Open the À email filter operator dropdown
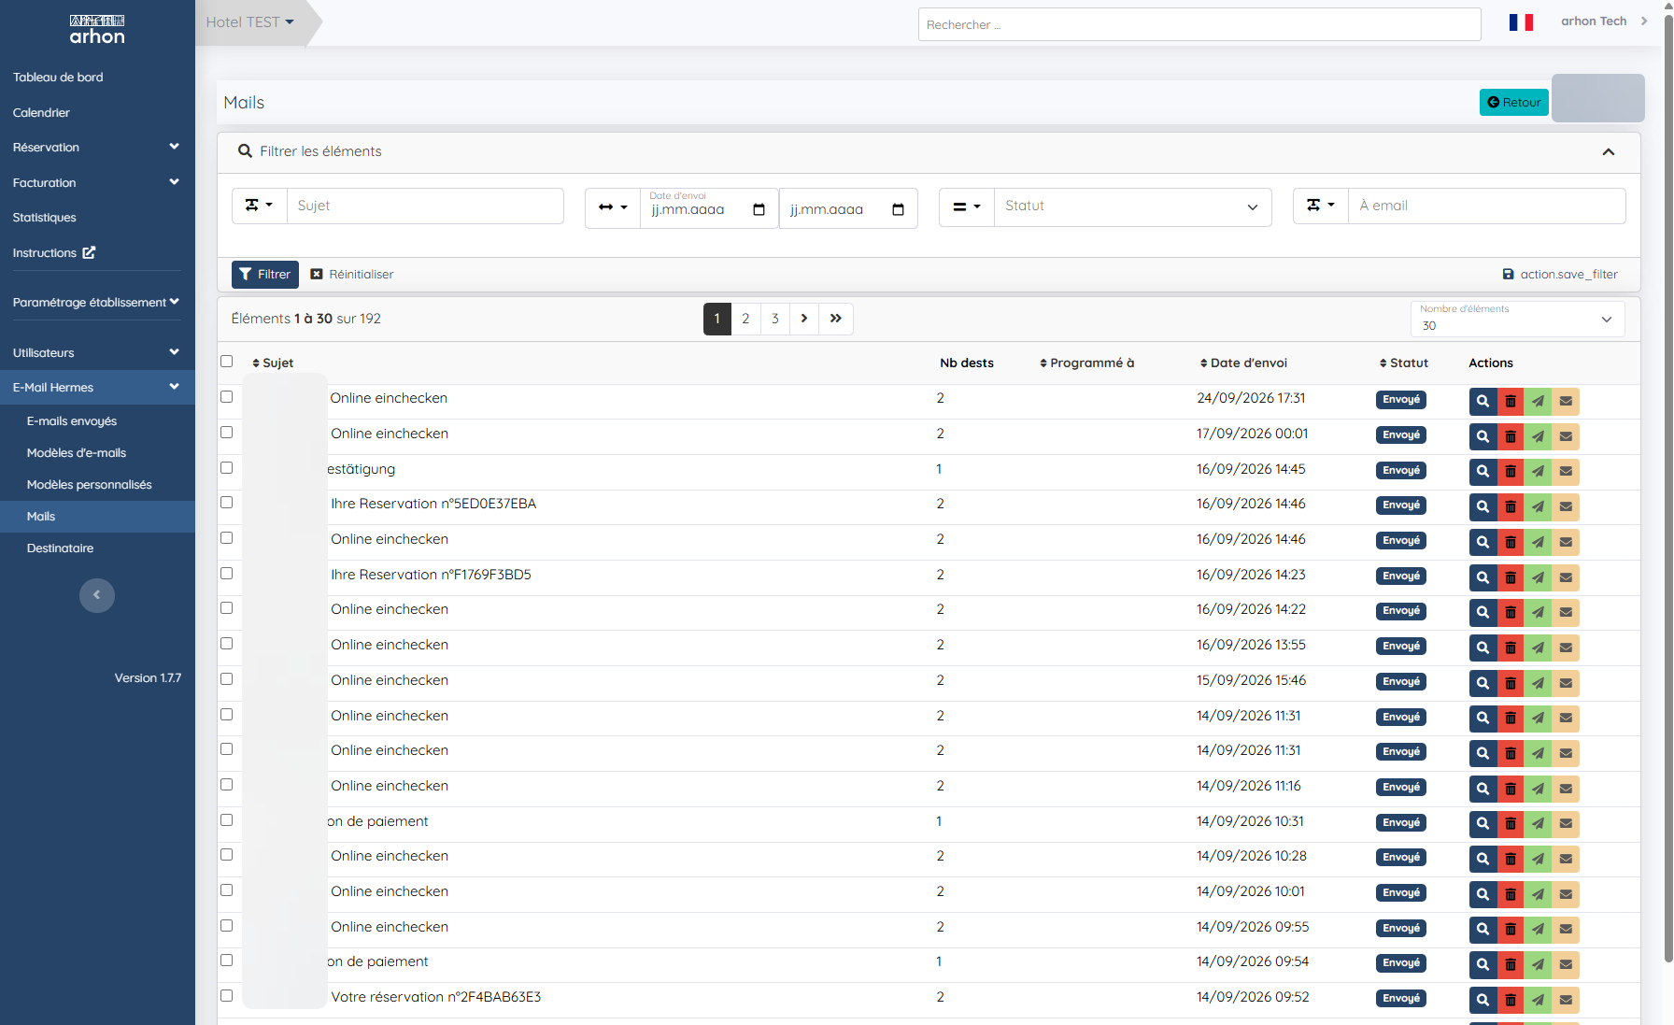1674x1025 pixels. click(1321, 206)
